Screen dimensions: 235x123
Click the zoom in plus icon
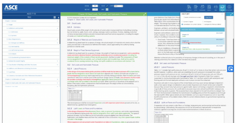[x=99, y=6]
